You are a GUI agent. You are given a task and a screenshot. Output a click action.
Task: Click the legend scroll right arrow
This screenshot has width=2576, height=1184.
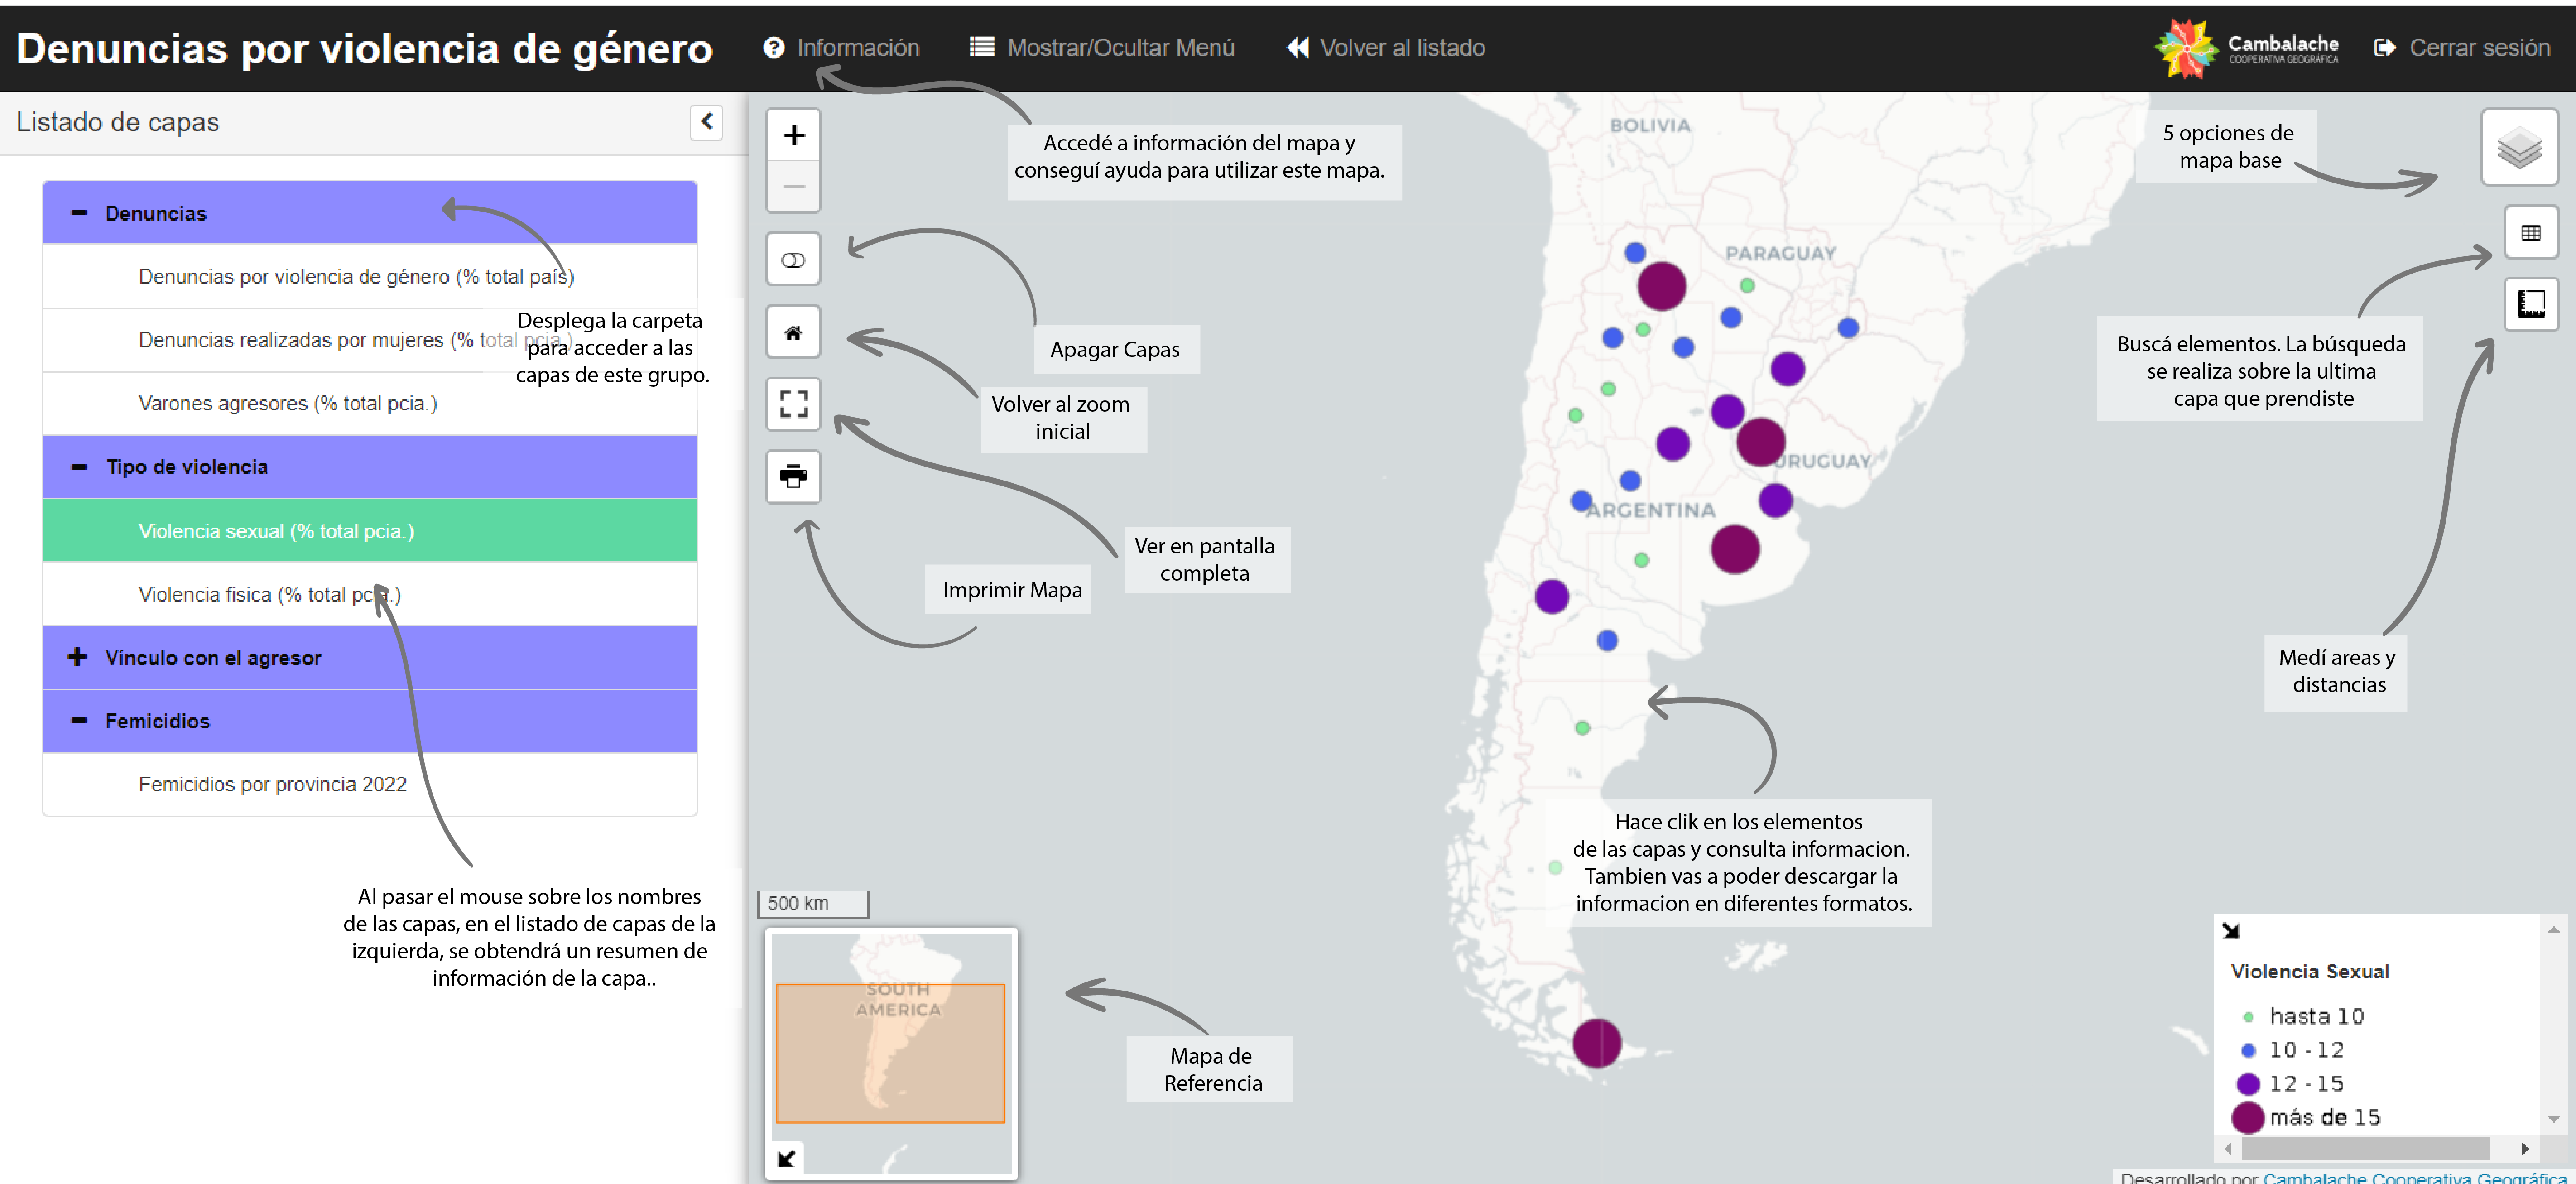[2525, 1148]
